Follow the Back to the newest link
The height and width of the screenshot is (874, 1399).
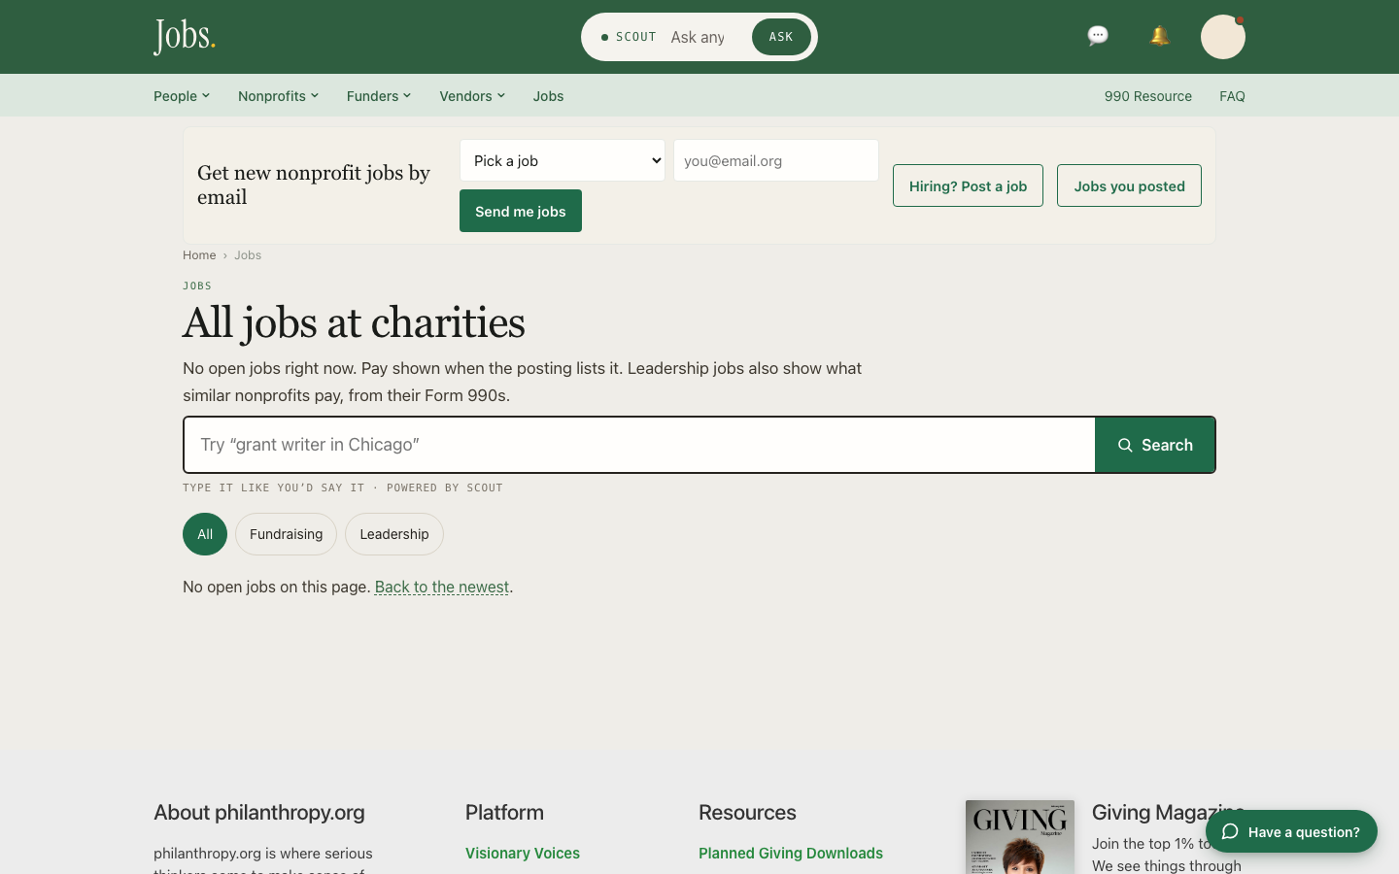click(x=442, y=587)
